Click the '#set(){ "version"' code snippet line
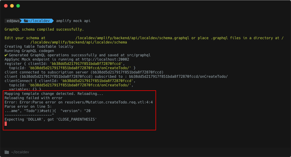 coord(48,110)
